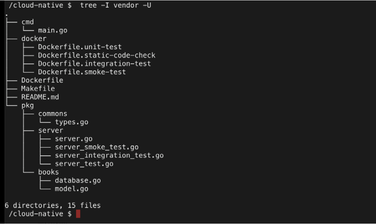The image size is (376, 224).
Task: Click the main.go file under cmd
Action: 52,30
